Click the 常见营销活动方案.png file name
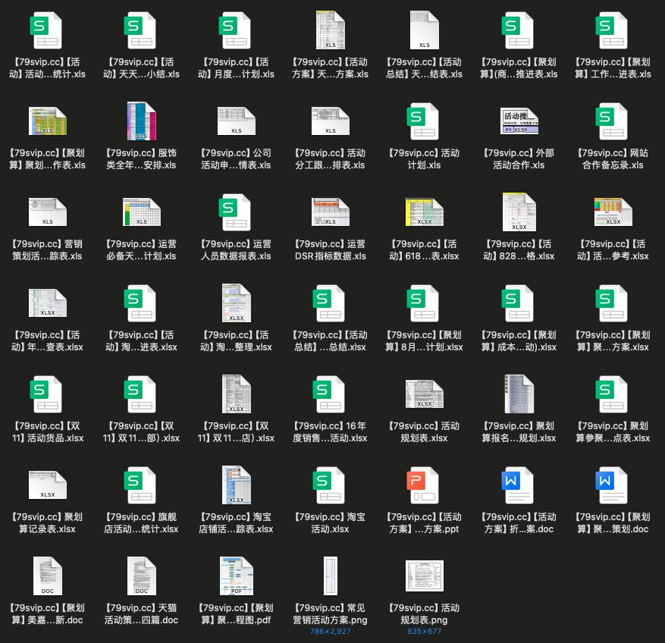The height and width of the screenshot is (643, 665). click(331, 613)
